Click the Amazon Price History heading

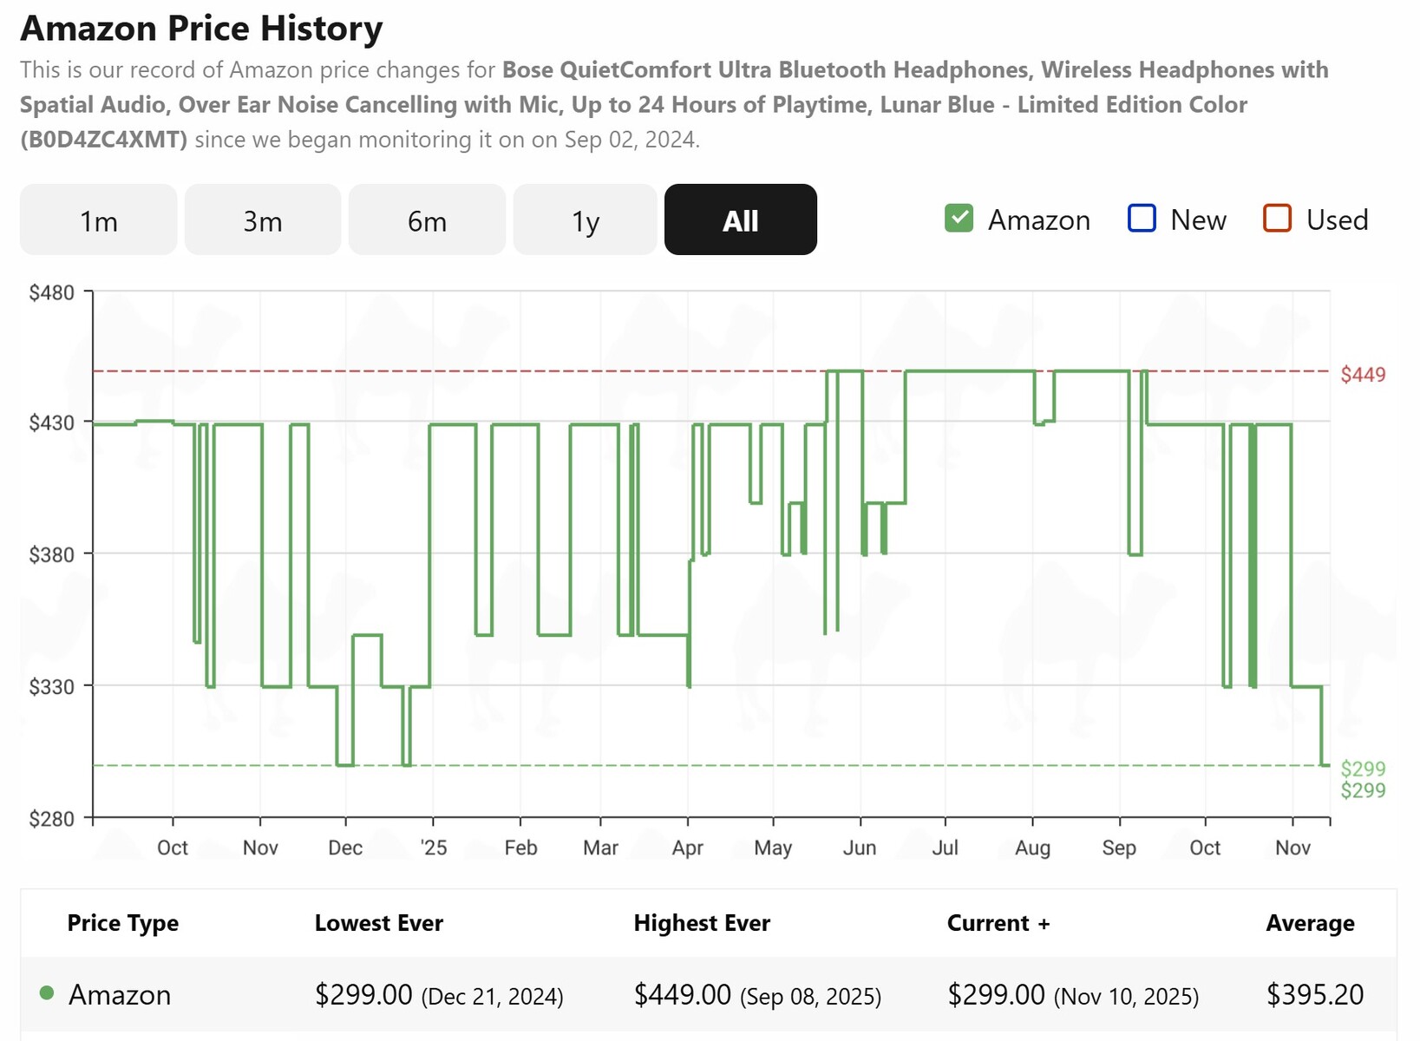pos(201,29)
